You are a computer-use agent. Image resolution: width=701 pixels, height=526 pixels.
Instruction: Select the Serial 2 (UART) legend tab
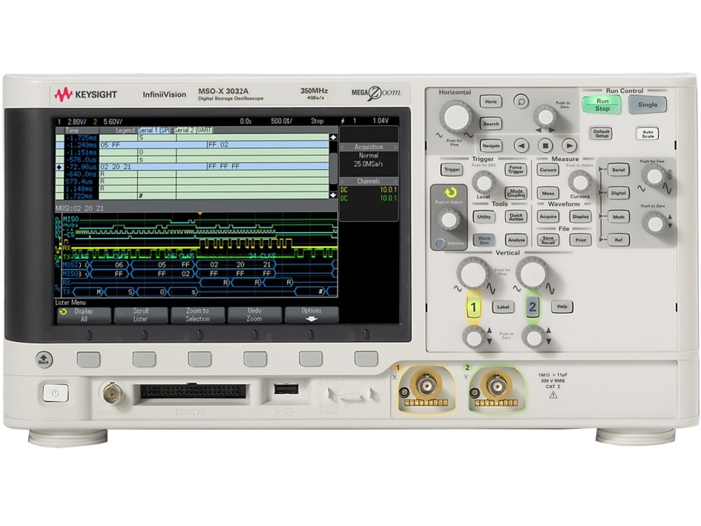pos(193,130)
